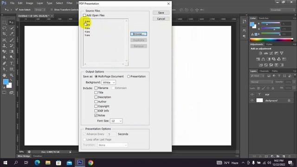297x167 pixels.
Task: Filter layers by type layers icon
Action: [279, 76]
